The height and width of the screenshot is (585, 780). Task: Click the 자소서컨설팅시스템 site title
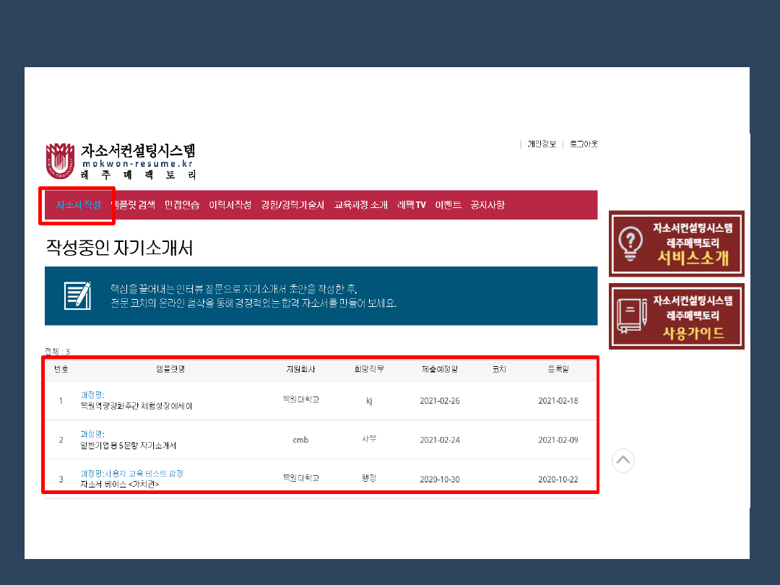[x=138, y=151]
